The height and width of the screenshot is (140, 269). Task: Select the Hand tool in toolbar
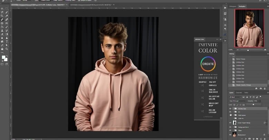click(2, 49)
